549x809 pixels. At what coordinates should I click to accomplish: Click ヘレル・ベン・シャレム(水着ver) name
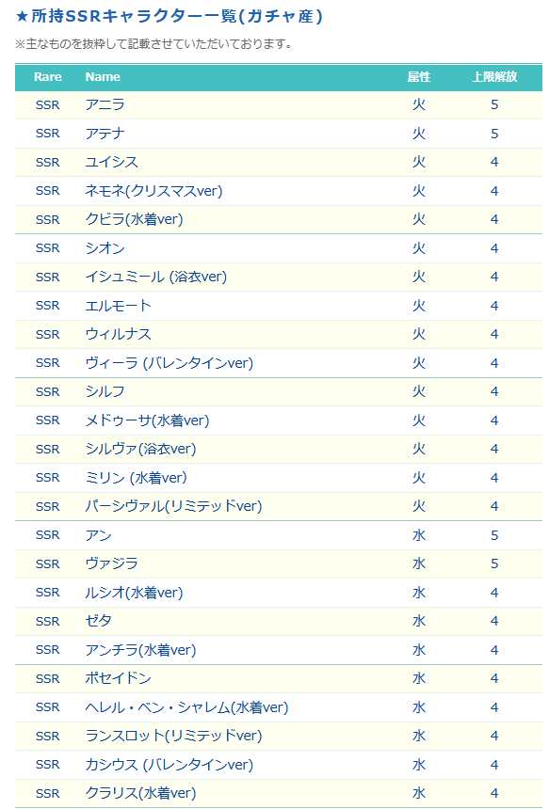[187, 706]
